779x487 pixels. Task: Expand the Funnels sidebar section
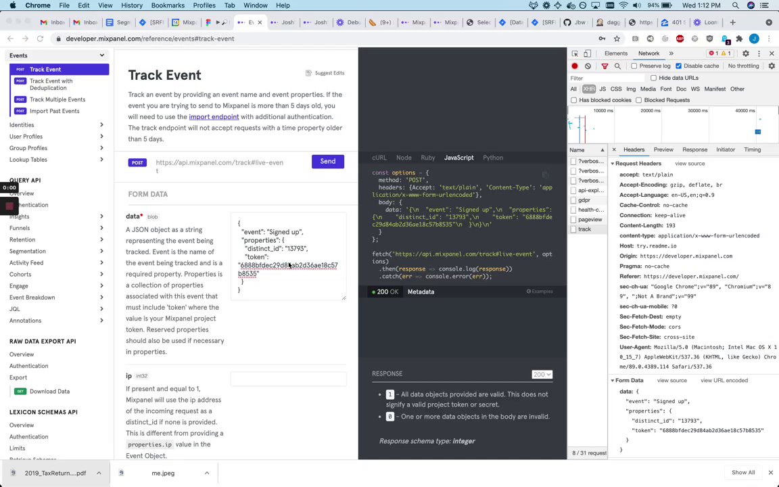[102, 228]
